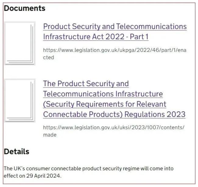Click "Product Security and Telecommunications" first link line
Image resolution: width=198 pixels, height=187 pixels.
coord(115,26)
